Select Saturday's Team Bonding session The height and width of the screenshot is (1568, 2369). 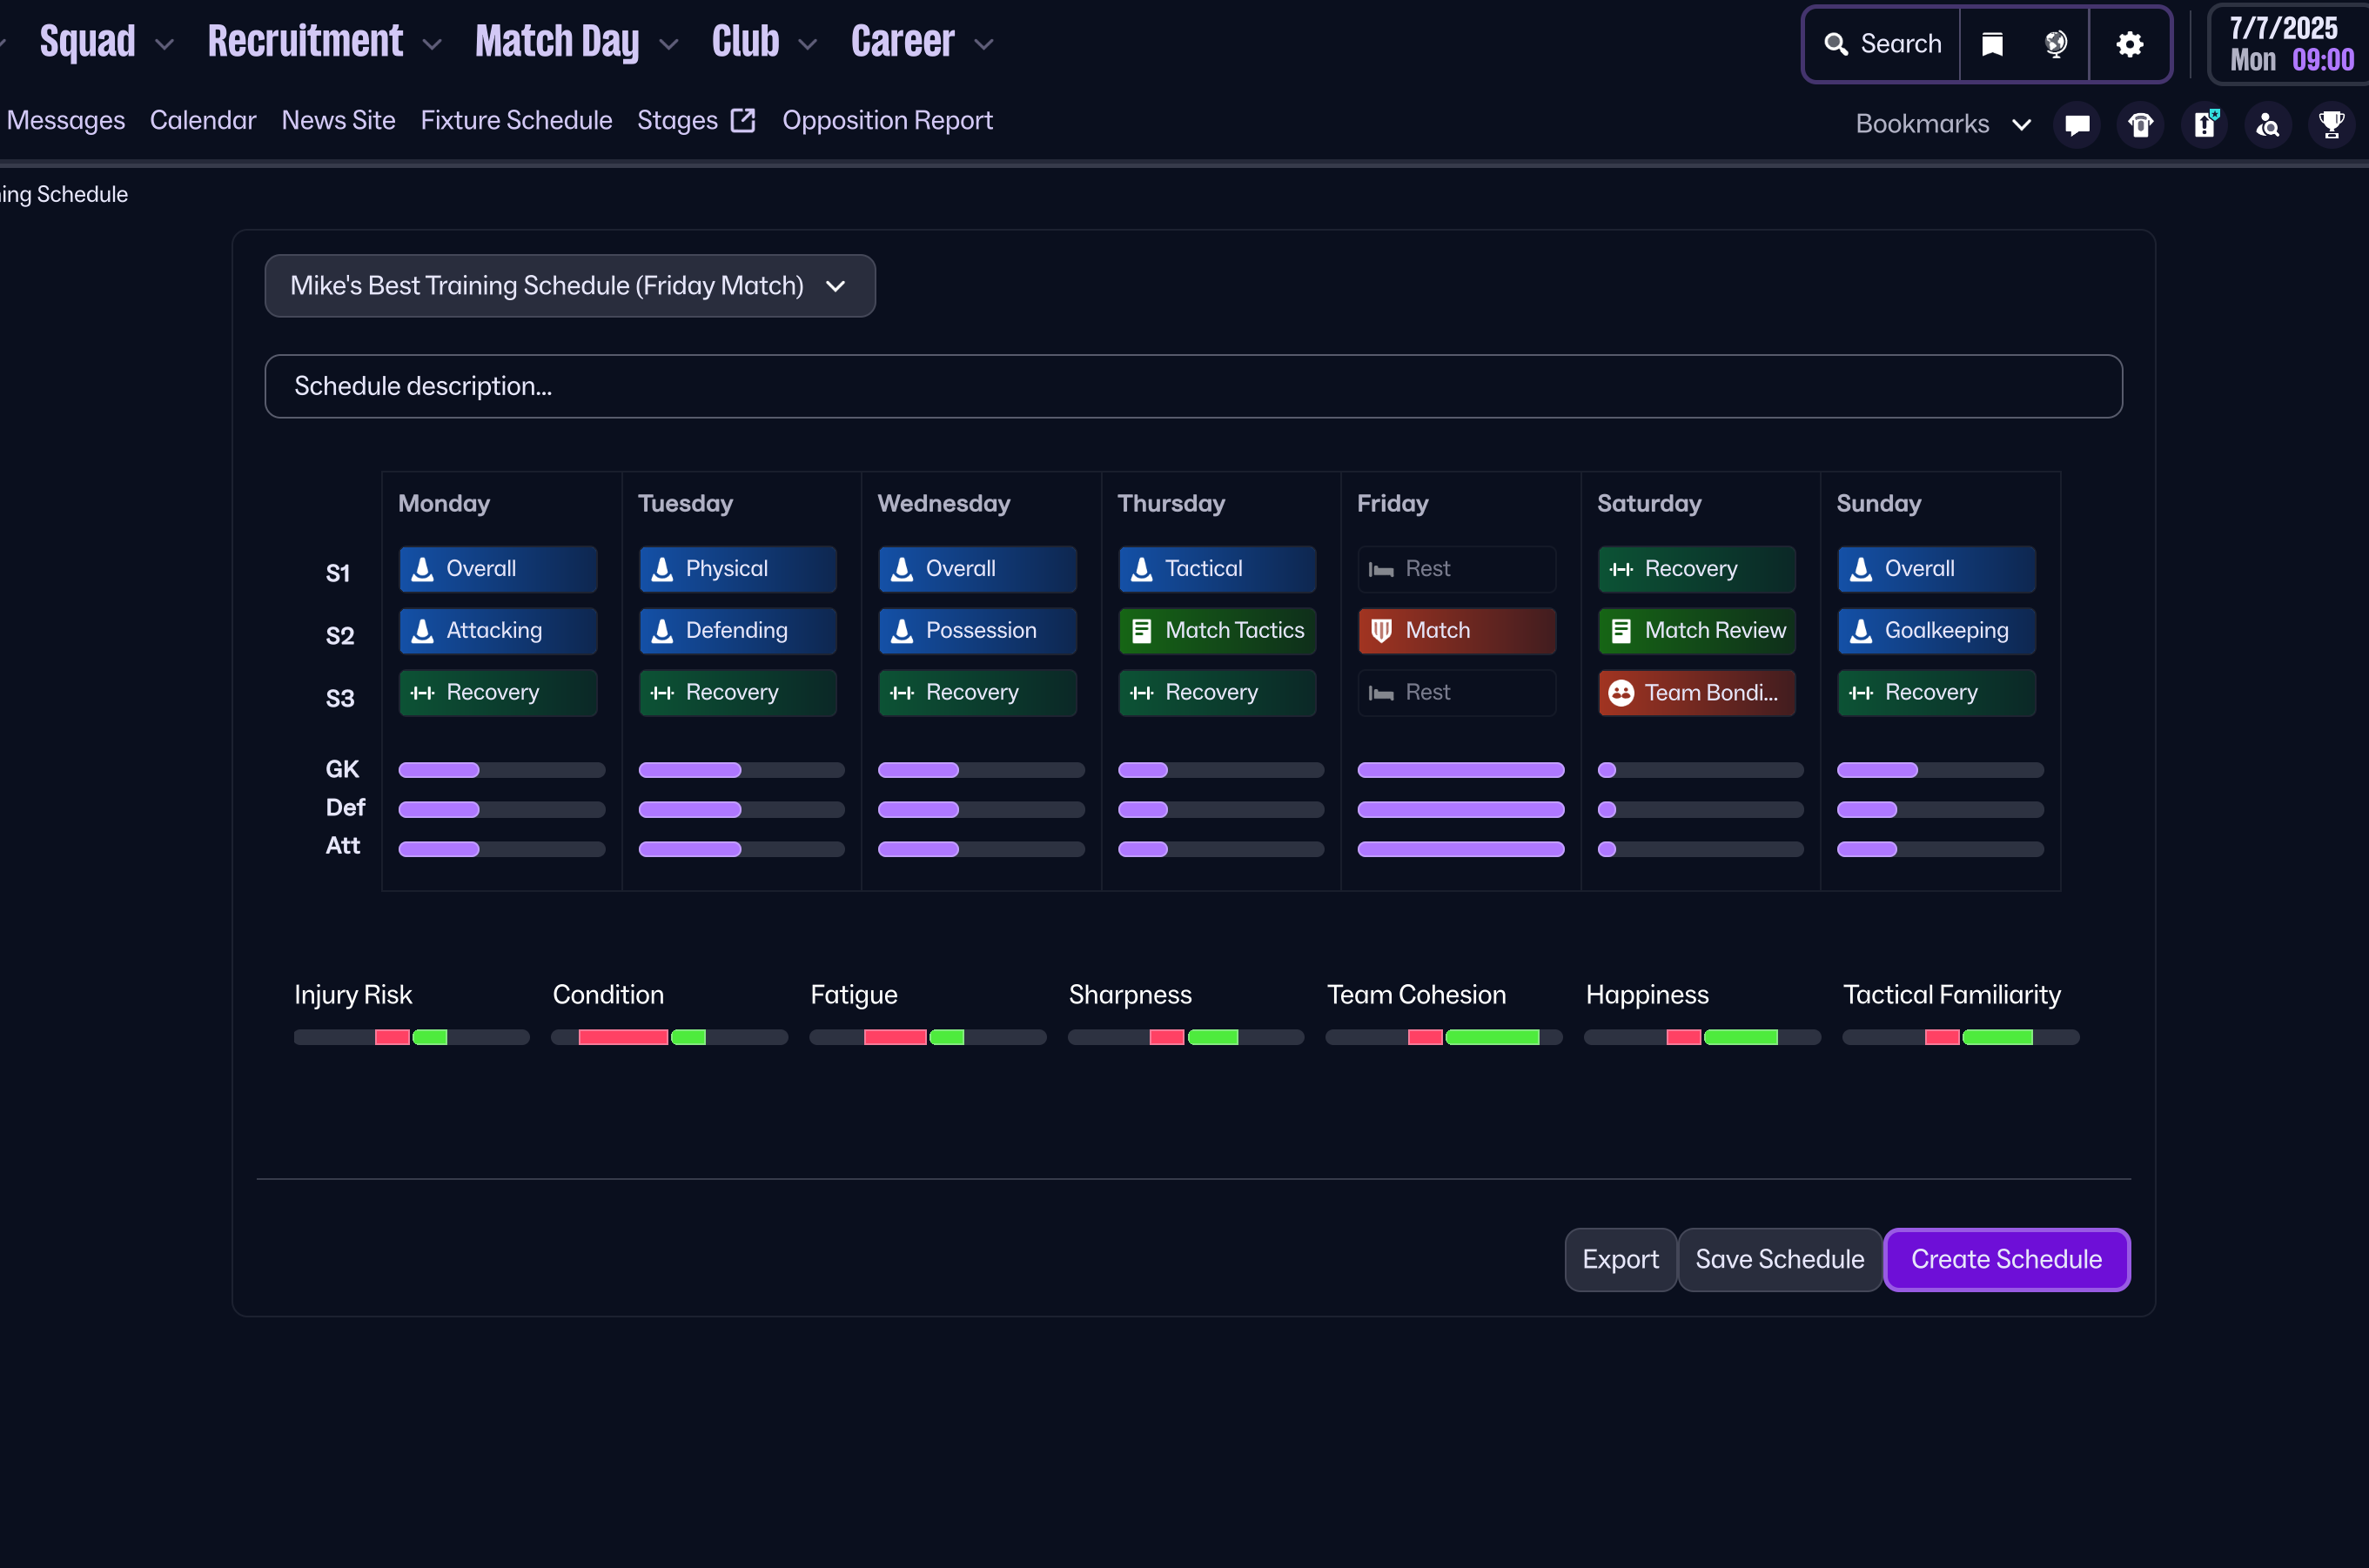[1696, 693]
